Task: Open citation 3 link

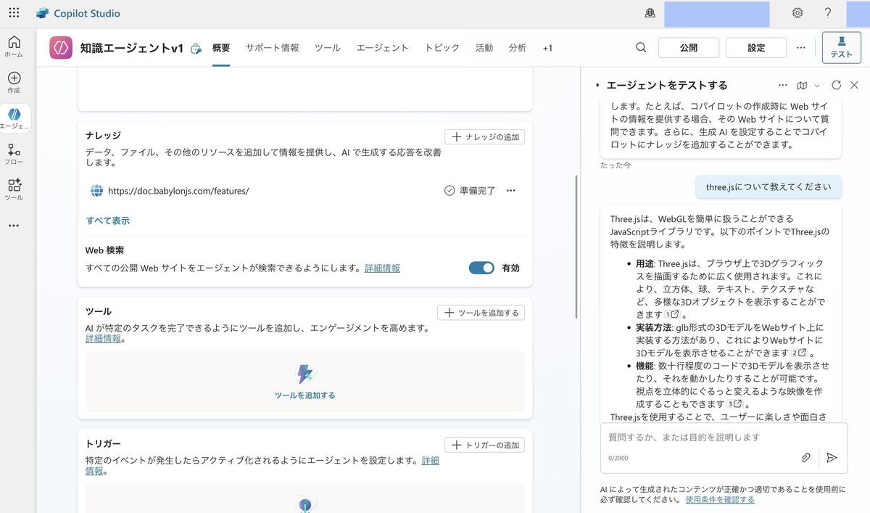Action: 735,404
